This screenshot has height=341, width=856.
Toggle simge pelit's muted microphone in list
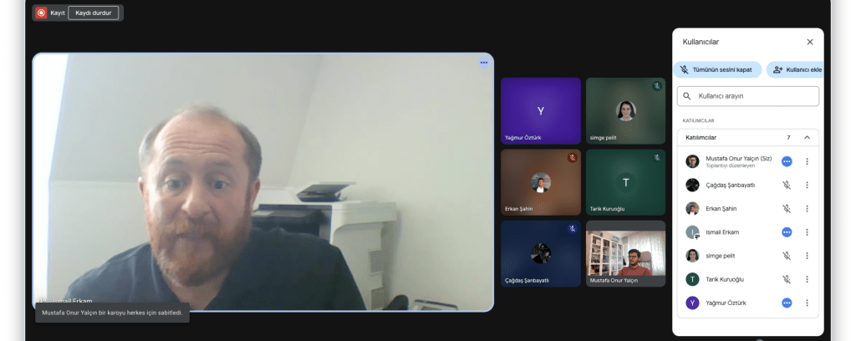click(x=787, y=256)
